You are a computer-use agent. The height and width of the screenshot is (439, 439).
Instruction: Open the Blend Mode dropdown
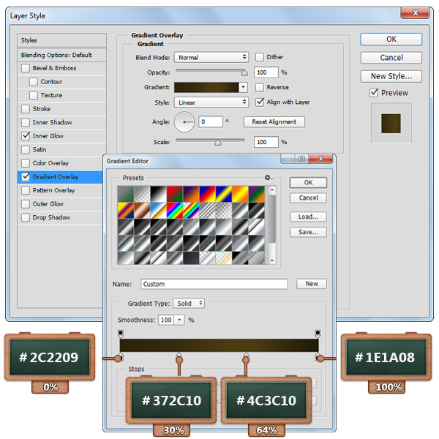212,57
